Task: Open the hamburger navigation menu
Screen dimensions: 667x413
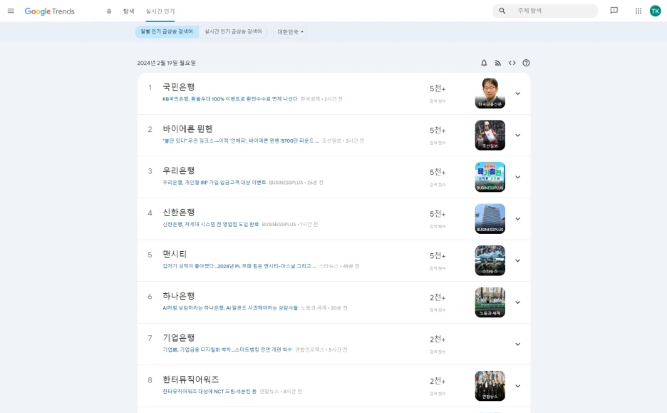Action: (x=10, y=11)
